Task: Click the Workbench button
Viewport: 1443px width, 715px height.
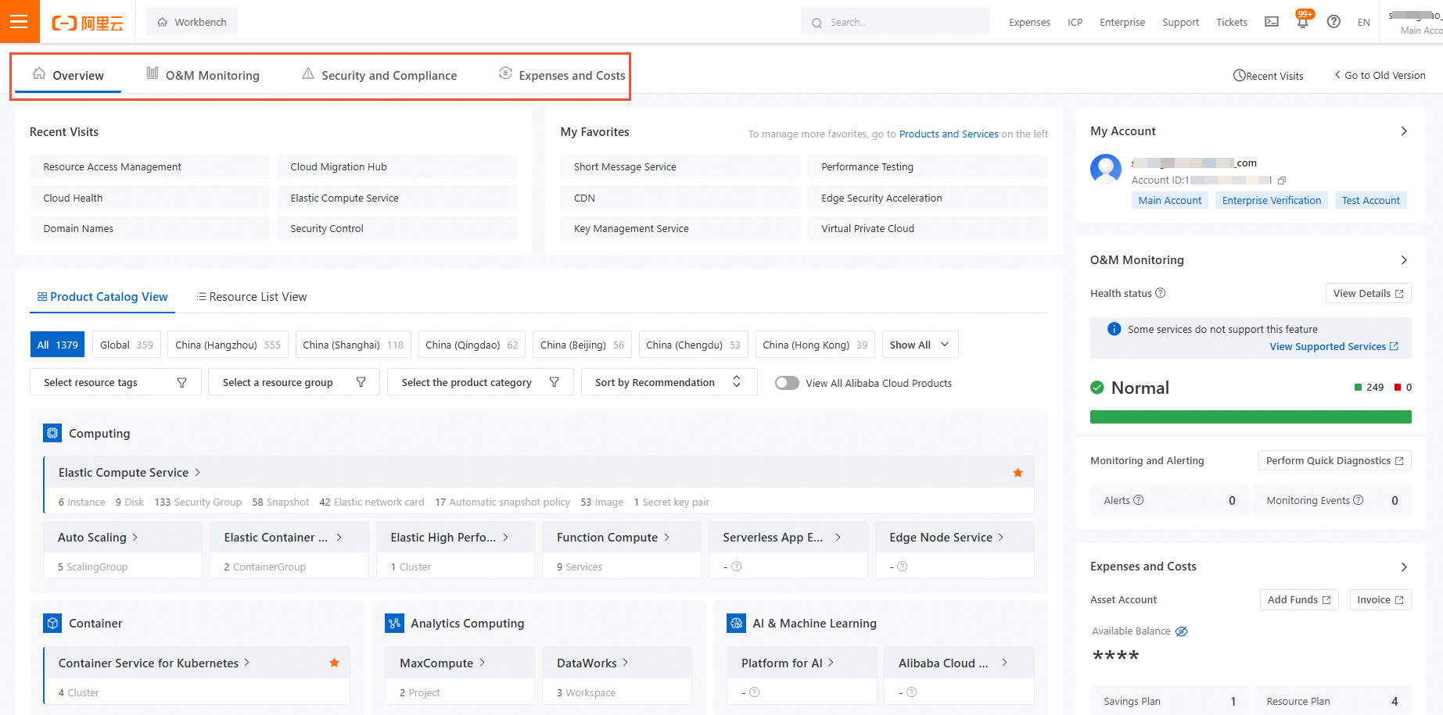Action: (x=192, y=22)
